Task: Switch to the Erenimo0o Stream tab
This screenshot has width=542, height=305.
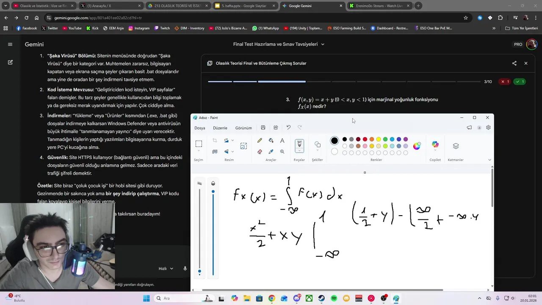Action: [379, 6]
